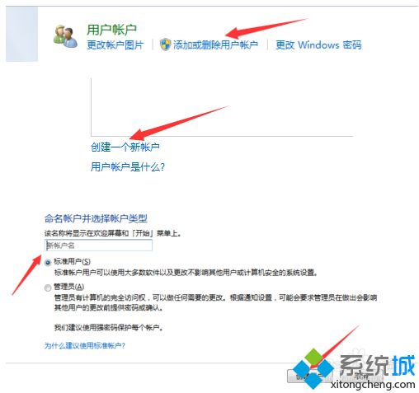Open 更改 Windows 密码 link
This screenshot has width=419, height=393.
point(318,44)
